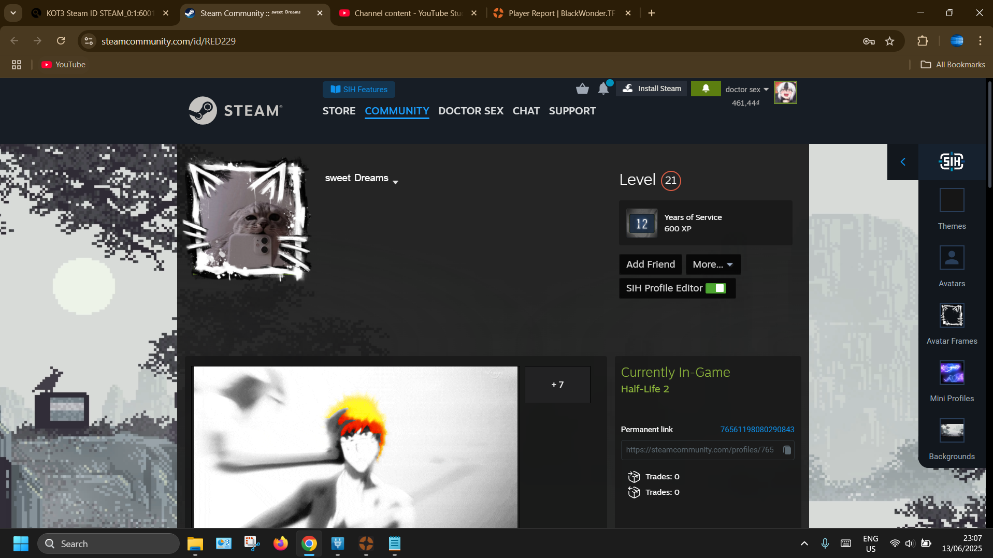
Task: Open Avatar Frames in SIH panel
Action: [x=952, y=324]
